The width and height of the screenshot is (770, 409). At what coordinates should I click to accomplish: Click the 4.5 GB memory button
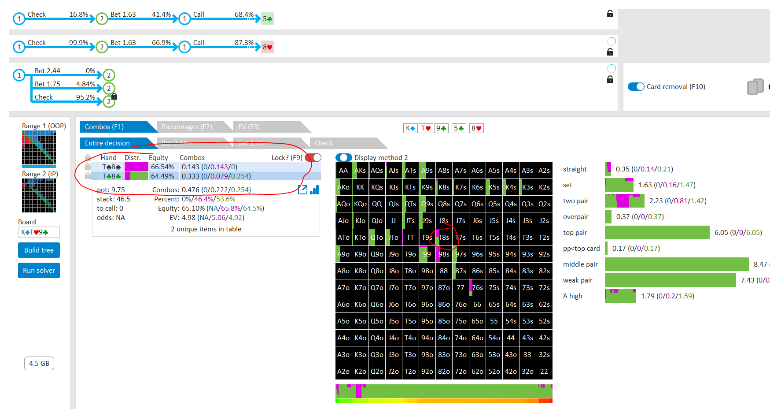click(39, 364)
